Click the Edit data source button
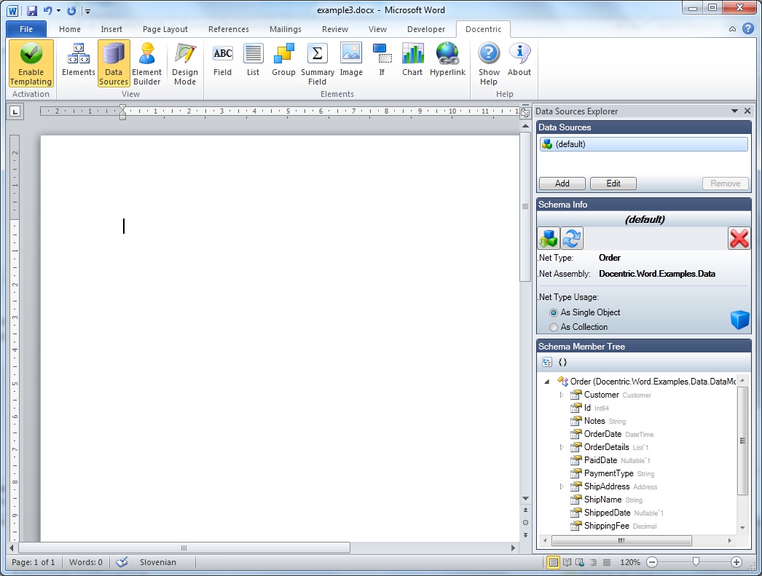This screenshot has width=762, height=576. pos(613,184)
